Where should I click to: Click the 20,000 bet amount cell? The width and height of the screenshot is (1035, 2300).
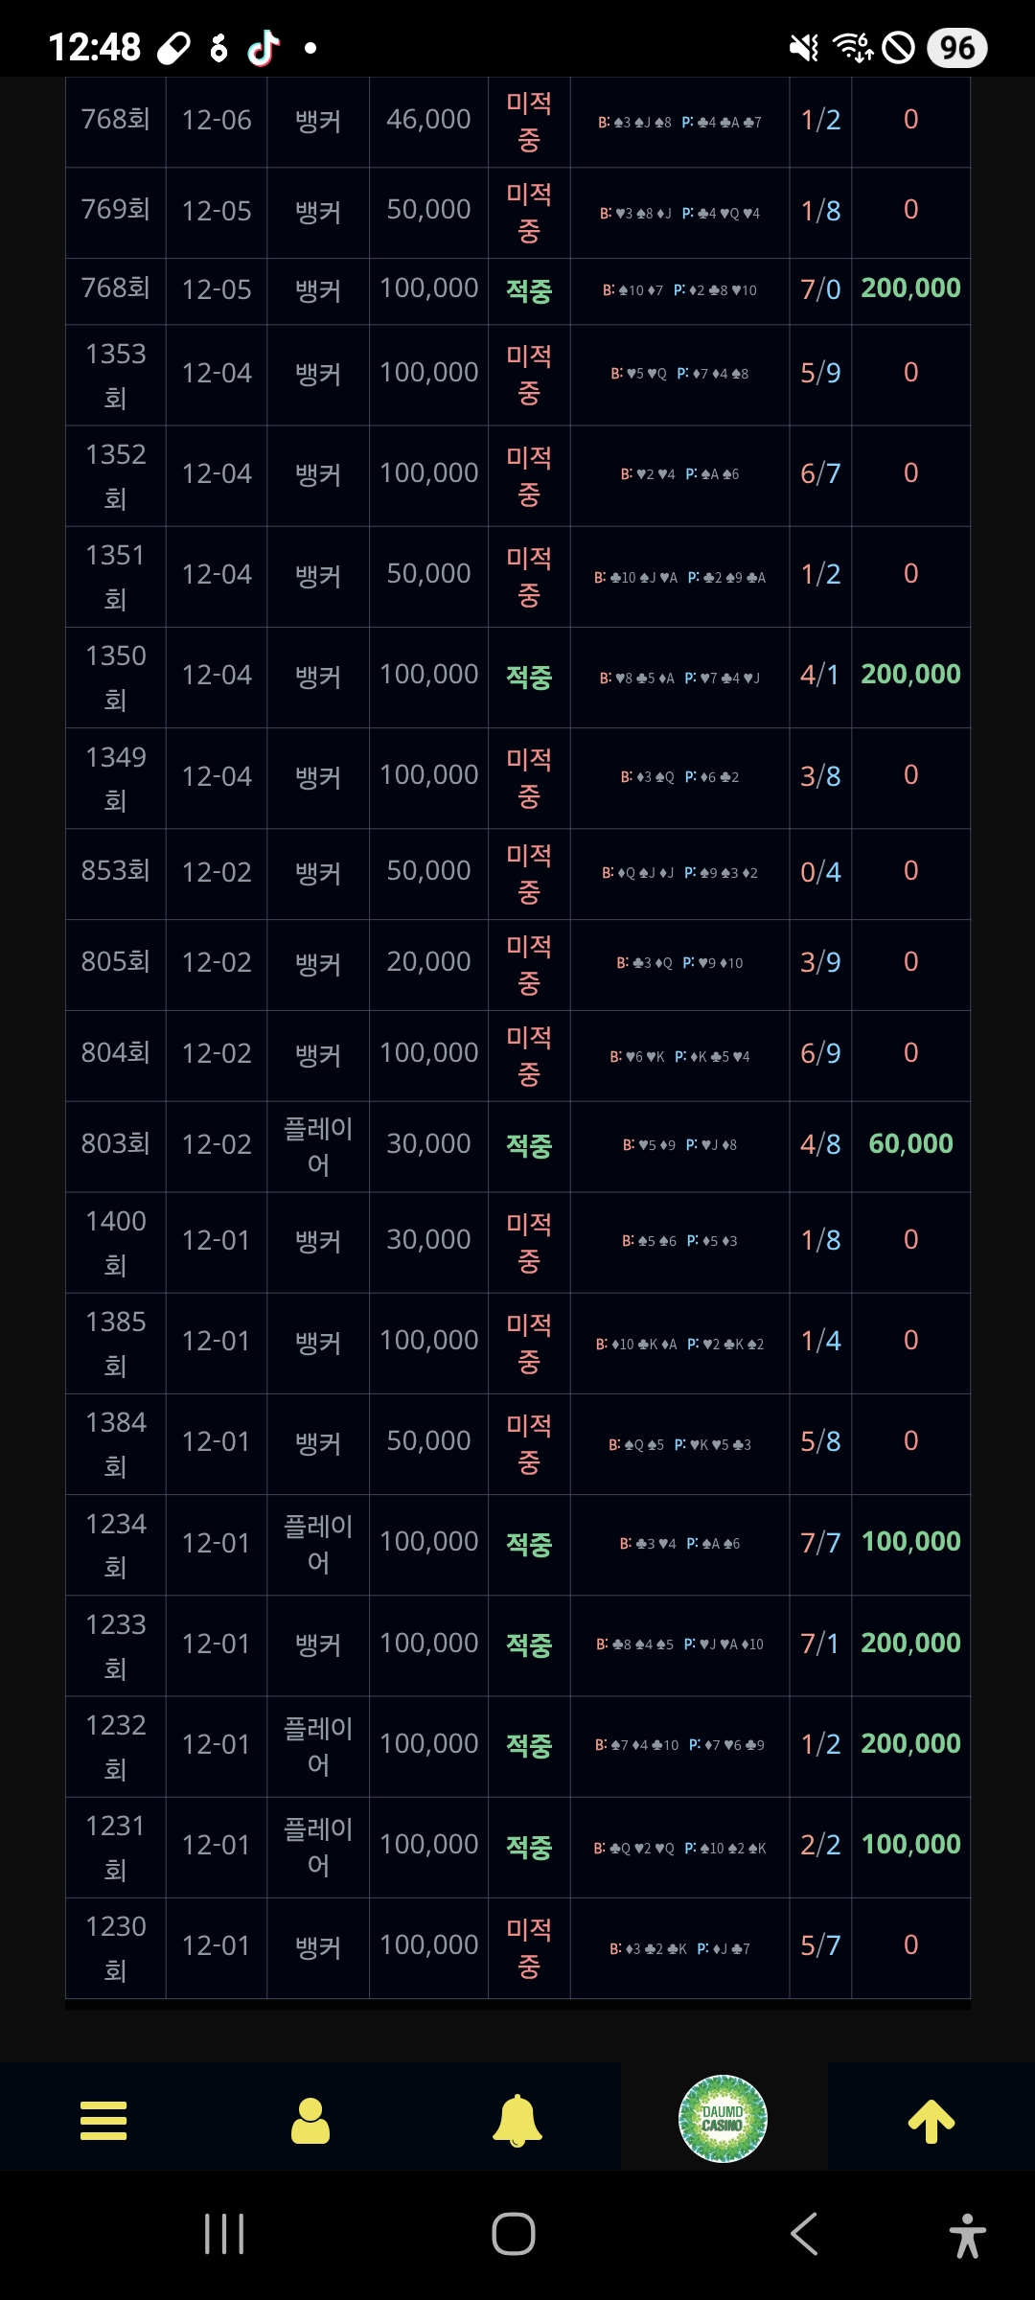[428, 962]
